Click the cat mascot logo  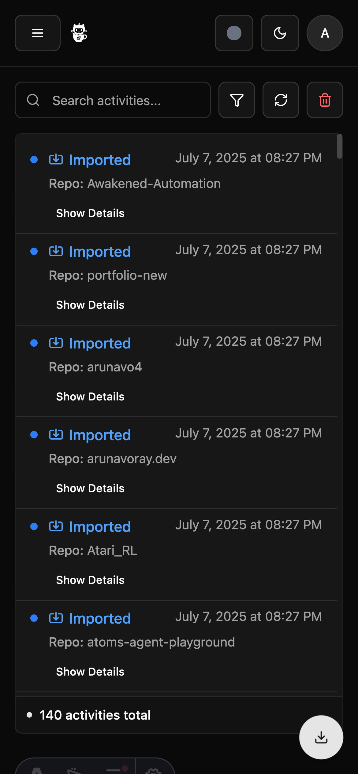coord(79,33)
